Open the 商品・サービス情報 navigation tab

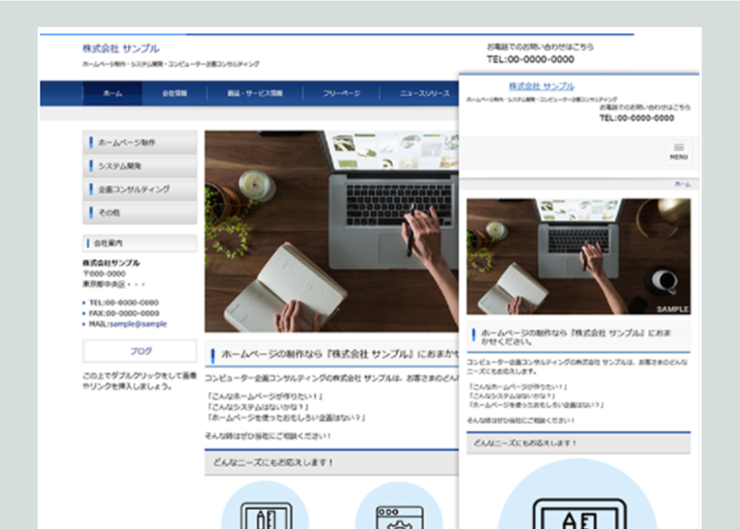[255, 94]
